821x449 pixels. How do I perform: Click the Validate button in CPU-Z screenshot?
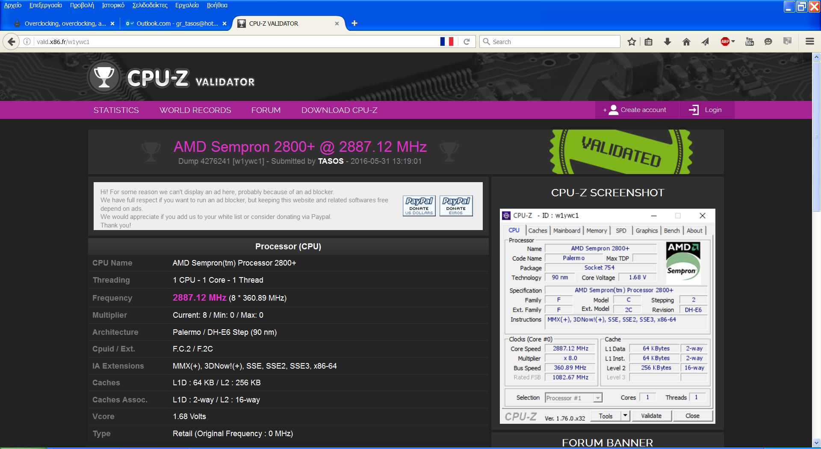coord(651,416)
